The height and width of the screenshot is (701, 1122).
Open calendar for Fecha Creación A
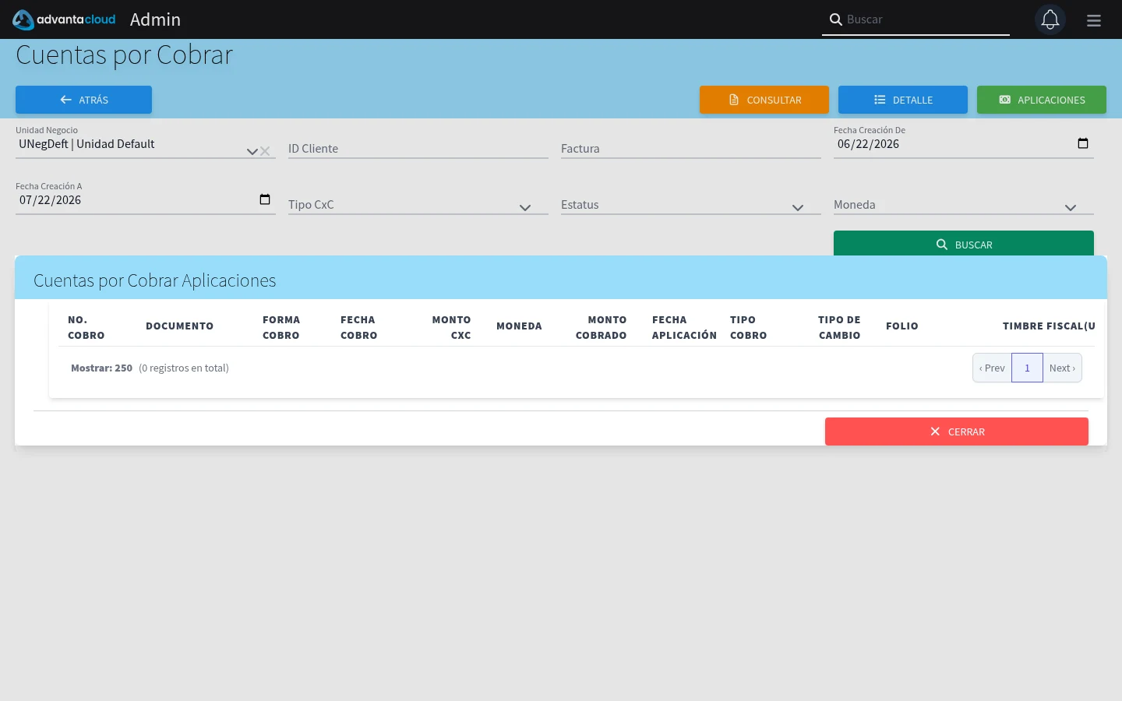tap(265, 199)
